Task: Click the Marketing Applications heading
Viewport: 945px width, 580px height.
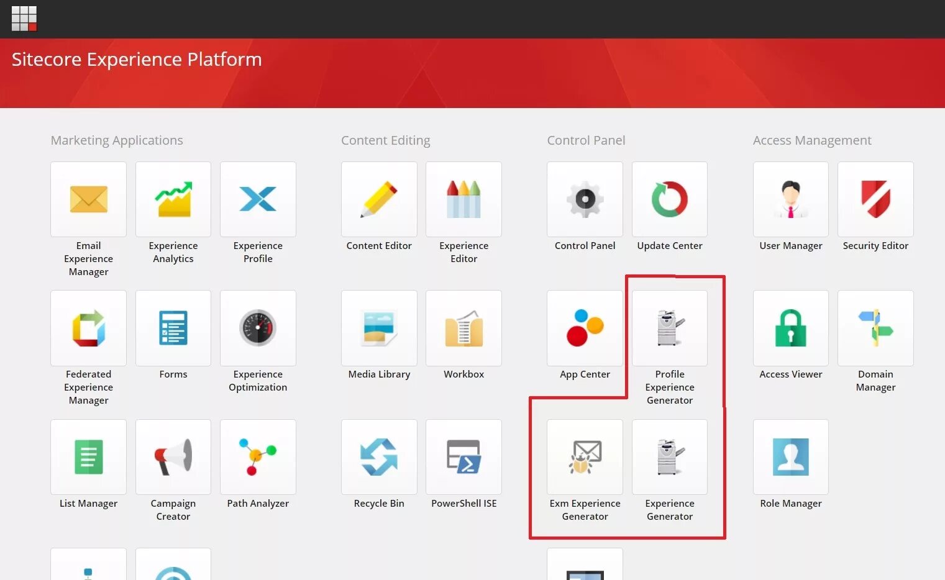Action: pyautogui.click(x=117, y=140)
